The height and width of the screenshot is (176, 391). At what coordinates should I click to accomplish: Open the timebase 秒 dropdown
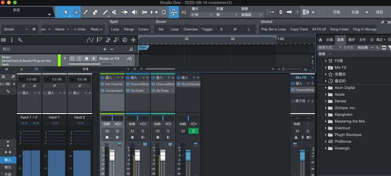pyautogui.click(x=227, y=15)
